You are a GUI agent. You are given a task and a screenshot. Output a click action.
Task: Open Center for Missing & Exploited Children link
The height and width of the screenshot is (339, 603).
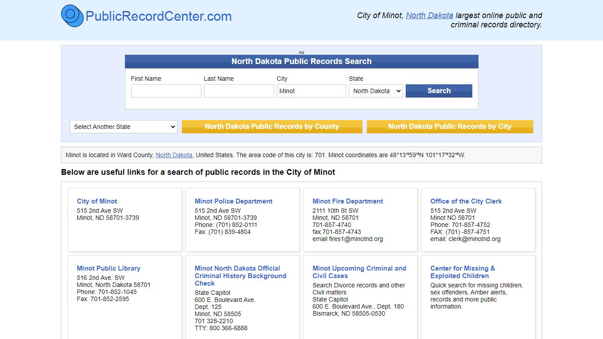[463, 272]
